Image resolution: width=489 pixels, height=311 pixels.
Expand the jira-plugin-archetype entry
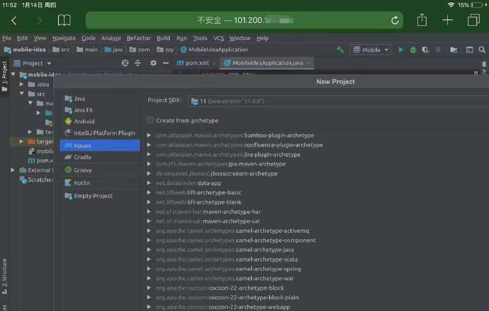[x=149, y=155]
